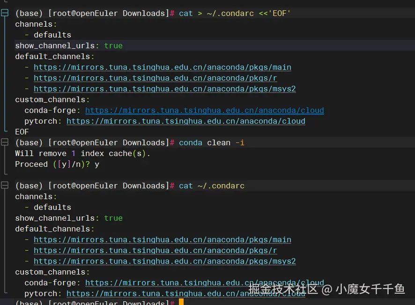Click 'show_channel_urls: true' in cat output
Screen dimensions: 415x305
pyautogui.click(x=69, y=218)
